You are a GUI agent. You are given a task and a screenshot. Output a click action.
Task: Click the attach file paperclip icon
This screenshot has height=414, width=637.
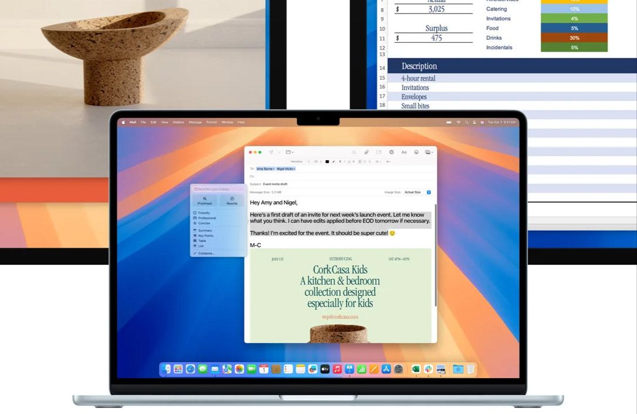point(366,152)
